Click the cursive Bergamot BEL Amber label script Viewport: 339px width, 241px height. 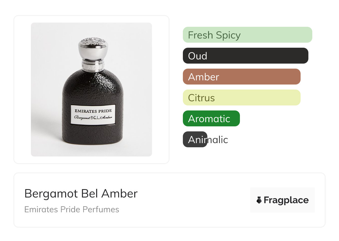pyautogui.click(x=93, y=117)
